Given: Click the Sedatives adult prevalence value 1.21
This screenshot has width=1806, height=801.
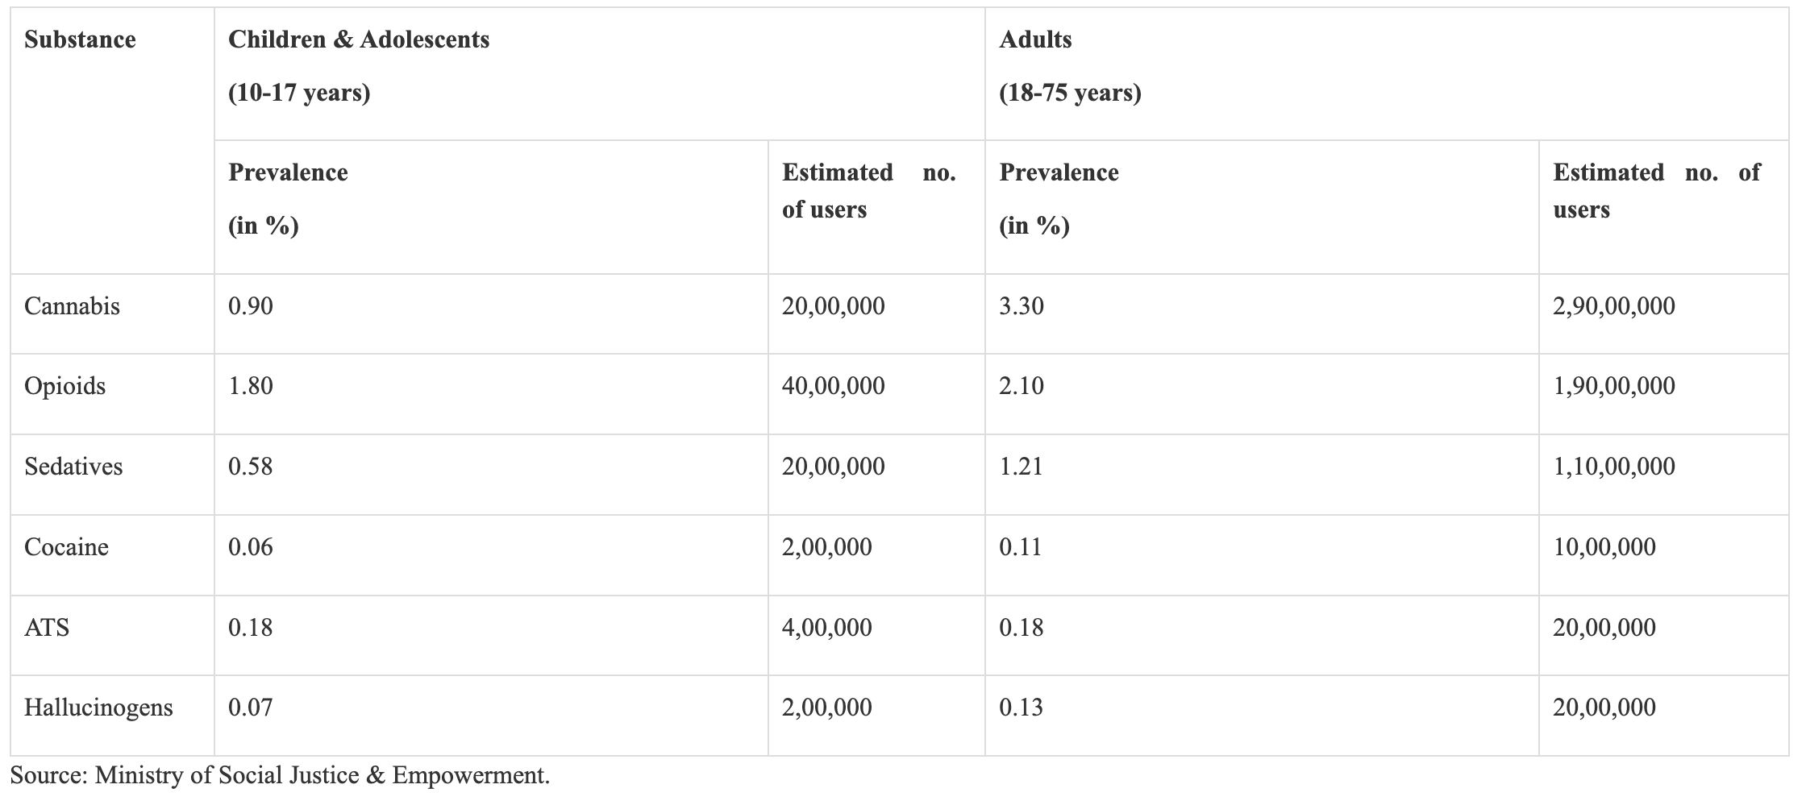Looking at the screenshot, I should (1021, 467).
